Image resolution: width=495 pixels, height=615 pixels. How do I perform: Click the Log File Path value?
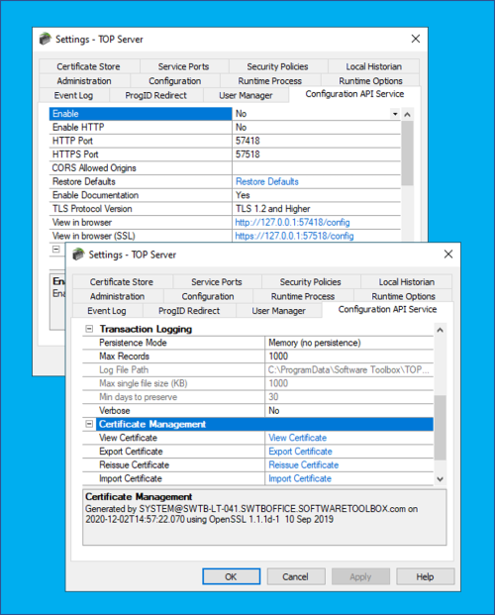tap(349, 369)
